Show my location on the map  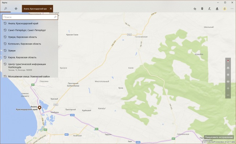pos(228,75)
